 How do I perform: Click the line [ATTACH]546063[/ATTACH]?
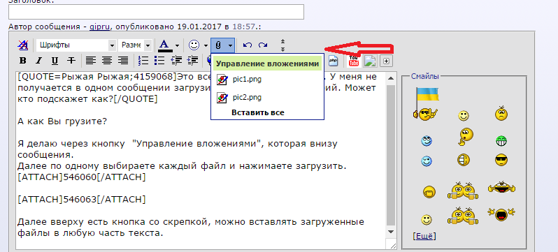click(x=82, y=200)
